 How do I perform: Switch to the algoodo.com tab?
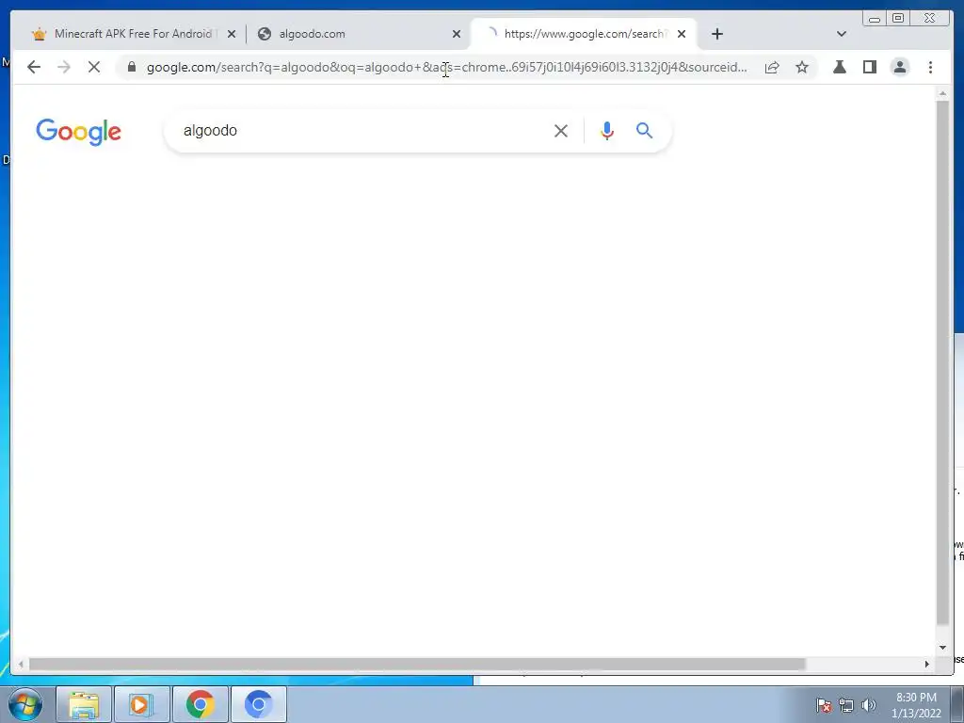point(357,34)
